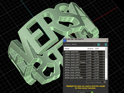
Task: Select the Yellow Gold:18KY Royal row
Action: [84, 62]
